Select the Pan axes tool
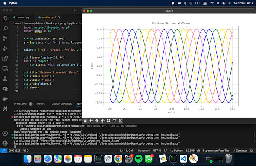 (x=102, y=121)
